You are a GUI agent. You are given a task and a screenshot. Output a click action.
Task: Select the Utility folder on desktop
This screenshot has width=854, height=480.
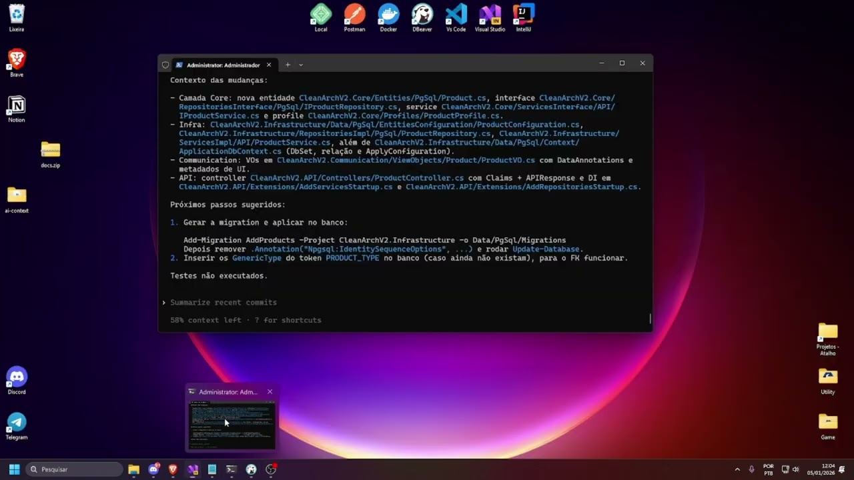[x=828, y=381]
